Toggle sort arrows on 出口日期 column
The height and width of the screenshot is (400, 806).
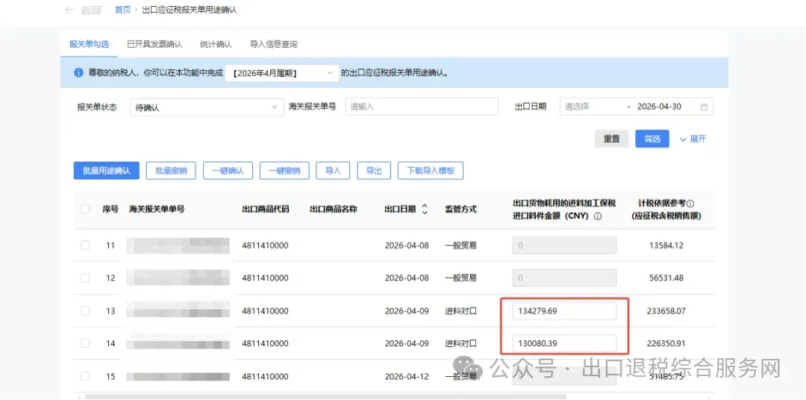[x=425, y=209]
